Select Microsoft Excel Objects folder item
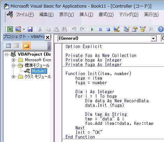164x142 pixels. tap(38, 60)
